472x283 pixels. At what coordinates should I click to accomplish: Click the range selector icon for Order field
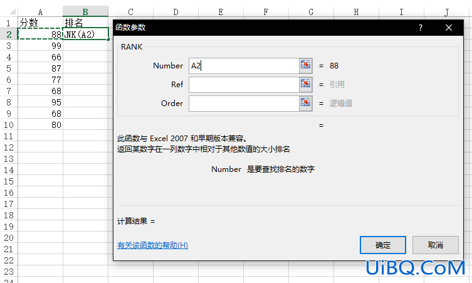pyautogui.click(x=305, y=104)
